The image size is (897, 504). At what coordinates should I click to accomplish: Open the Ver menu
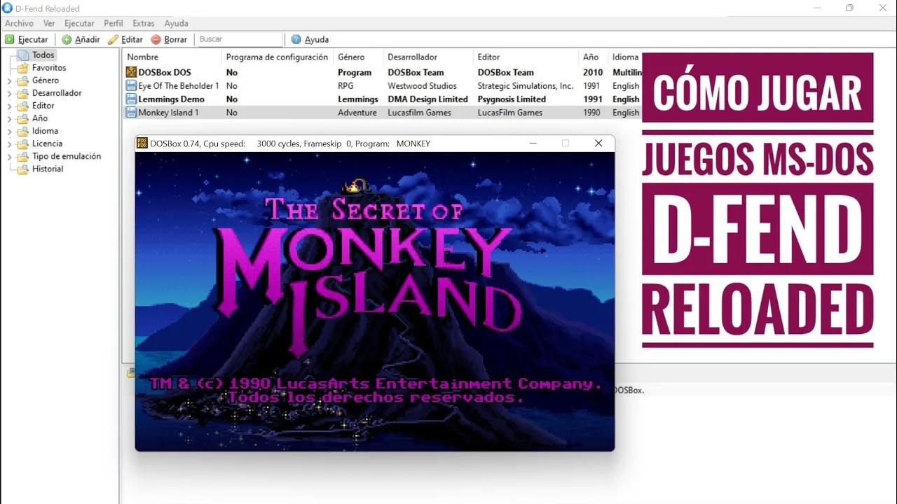[x=49, y=23]
